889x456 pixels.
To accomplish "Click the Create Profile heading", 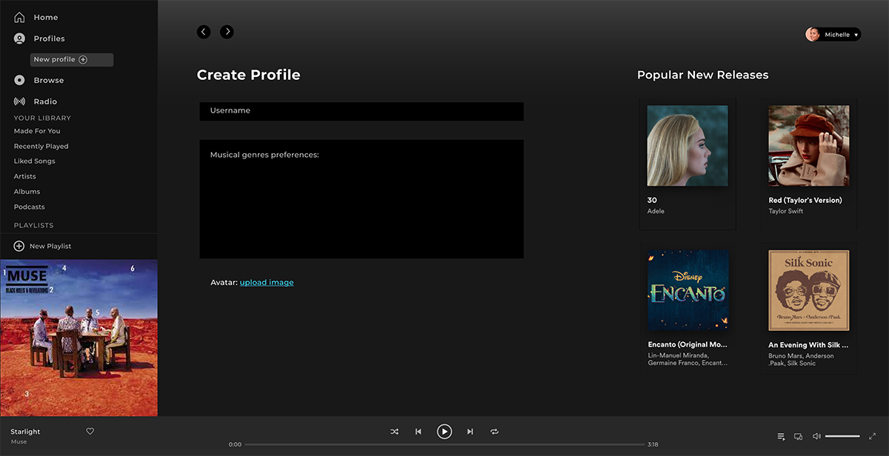I will (248, 75).
